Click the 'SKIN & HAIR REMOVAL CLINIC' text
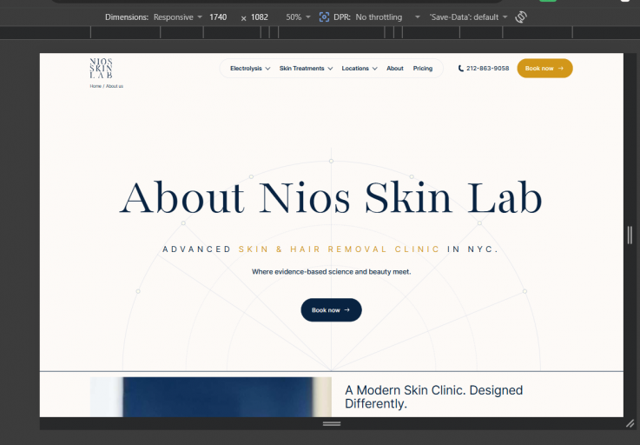 click(x=339, y=249)
